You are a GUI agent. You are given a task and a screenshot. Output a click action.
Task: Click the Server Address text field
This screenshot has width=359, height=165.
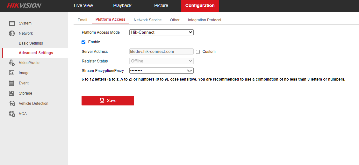(161, 52)
